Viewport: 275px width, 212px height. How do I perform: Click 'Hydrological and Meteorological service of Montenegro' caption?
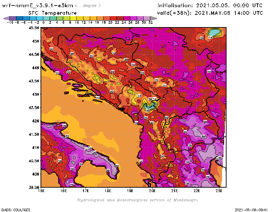click(x=137, y=200)
